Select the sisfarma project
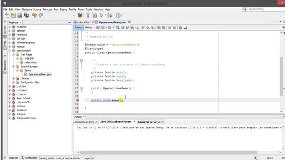This screenshot has width=285, height=160. click(21, 106)
